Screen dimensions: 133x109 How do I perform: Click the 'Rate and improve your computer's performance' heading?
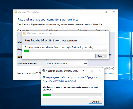tap(48, 20)
